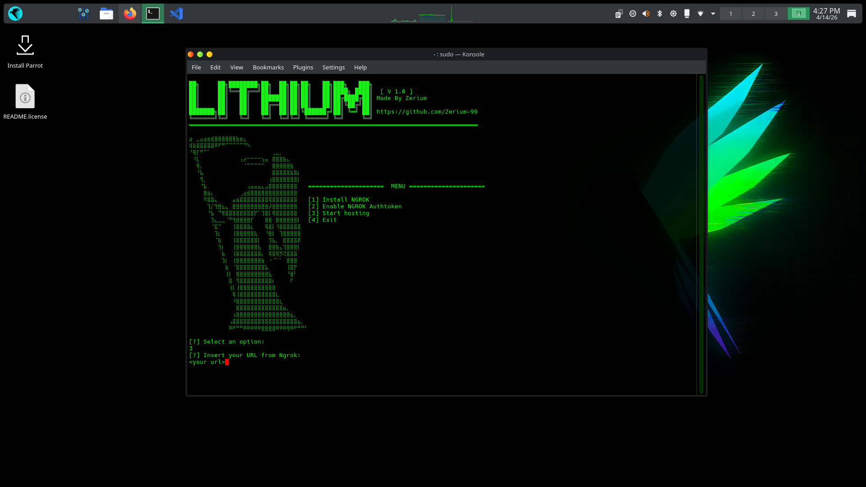Switch to virtual desktop 3
The width and height of the screenshot is (866, 487).
point(776,14)
